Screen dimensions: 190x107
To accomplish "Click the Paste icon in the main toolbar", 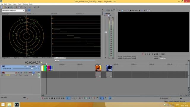I will point(21,7).
